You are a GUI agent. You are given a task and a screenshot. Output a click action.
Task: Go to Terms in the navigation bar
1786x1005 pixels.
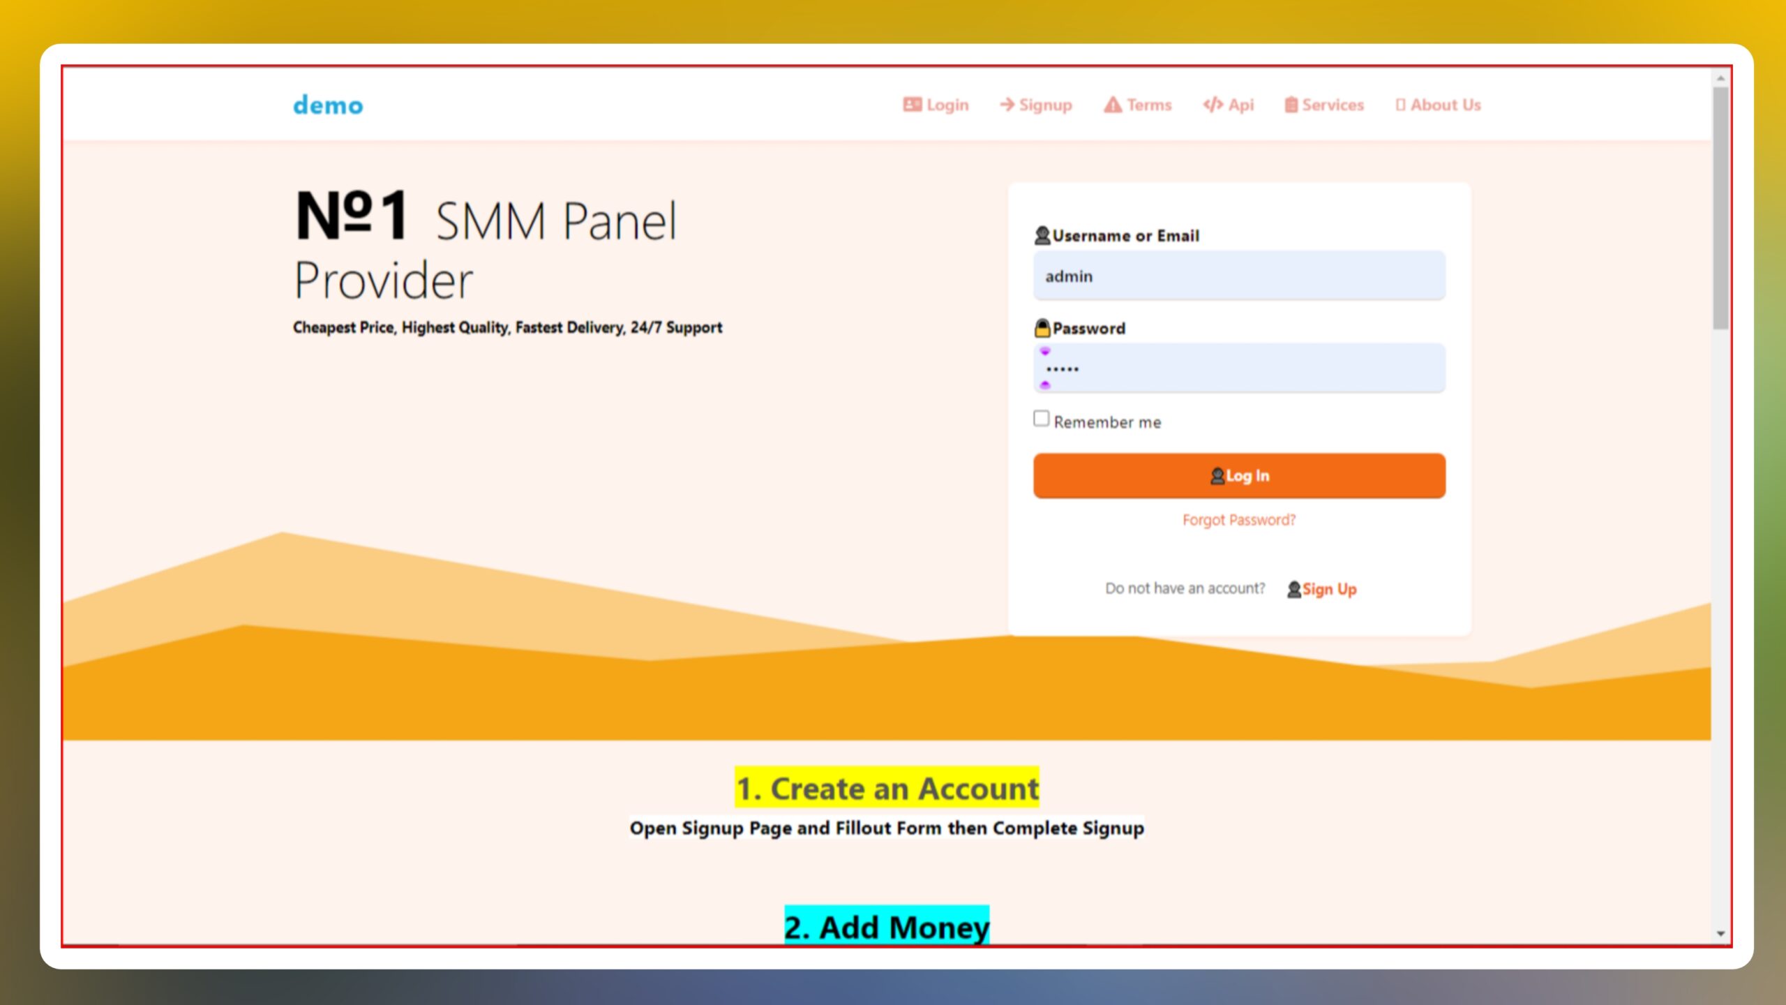1149,105
